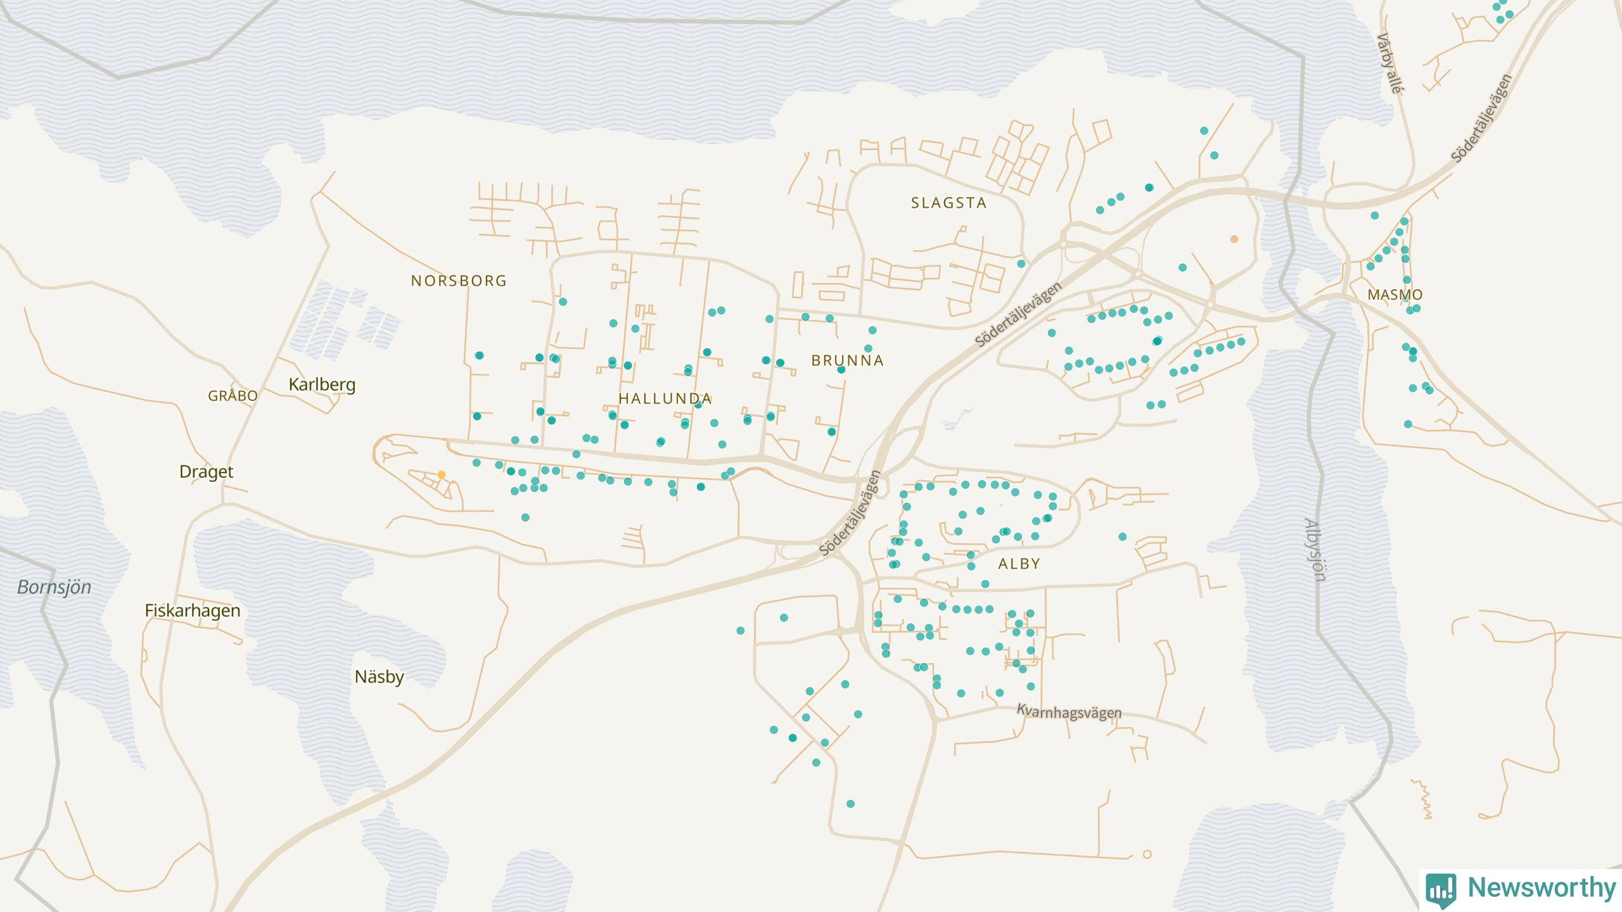Click the MASMO area label
Viewport: 1622px width, 912px height.
point(1395,294)
